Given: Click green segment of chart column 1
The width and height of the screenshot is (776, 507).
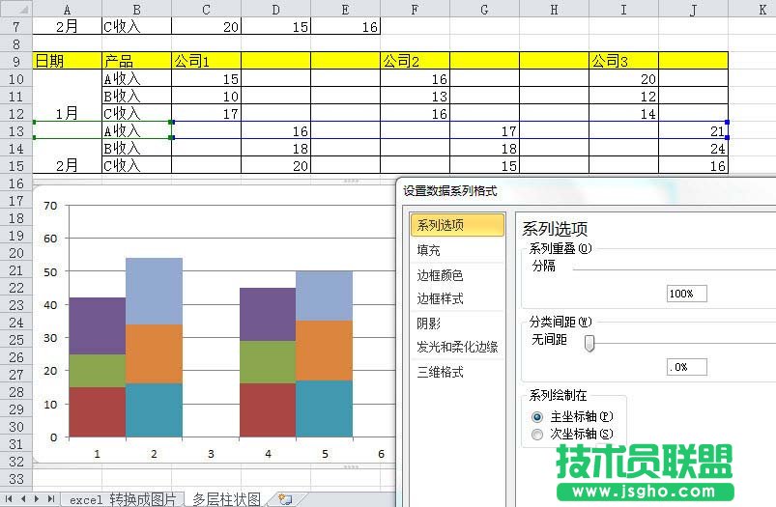Looking at the screenshot, I should (98, 371).
